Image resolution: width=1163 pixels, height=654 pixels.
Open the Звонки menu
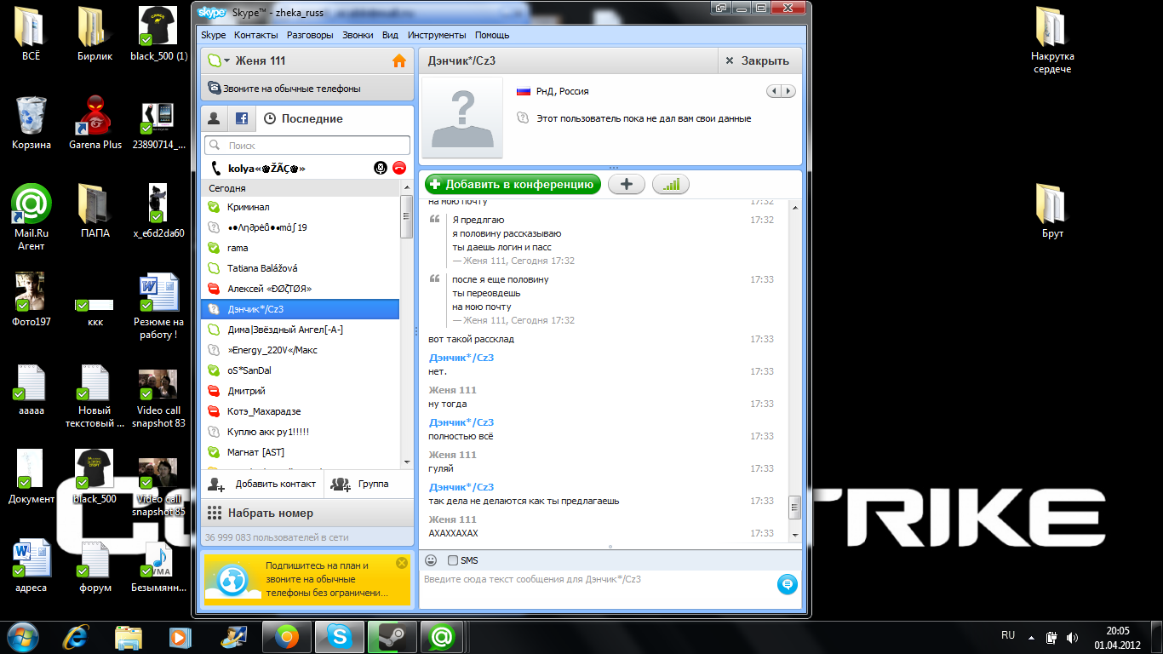click(x=358, y=35)
